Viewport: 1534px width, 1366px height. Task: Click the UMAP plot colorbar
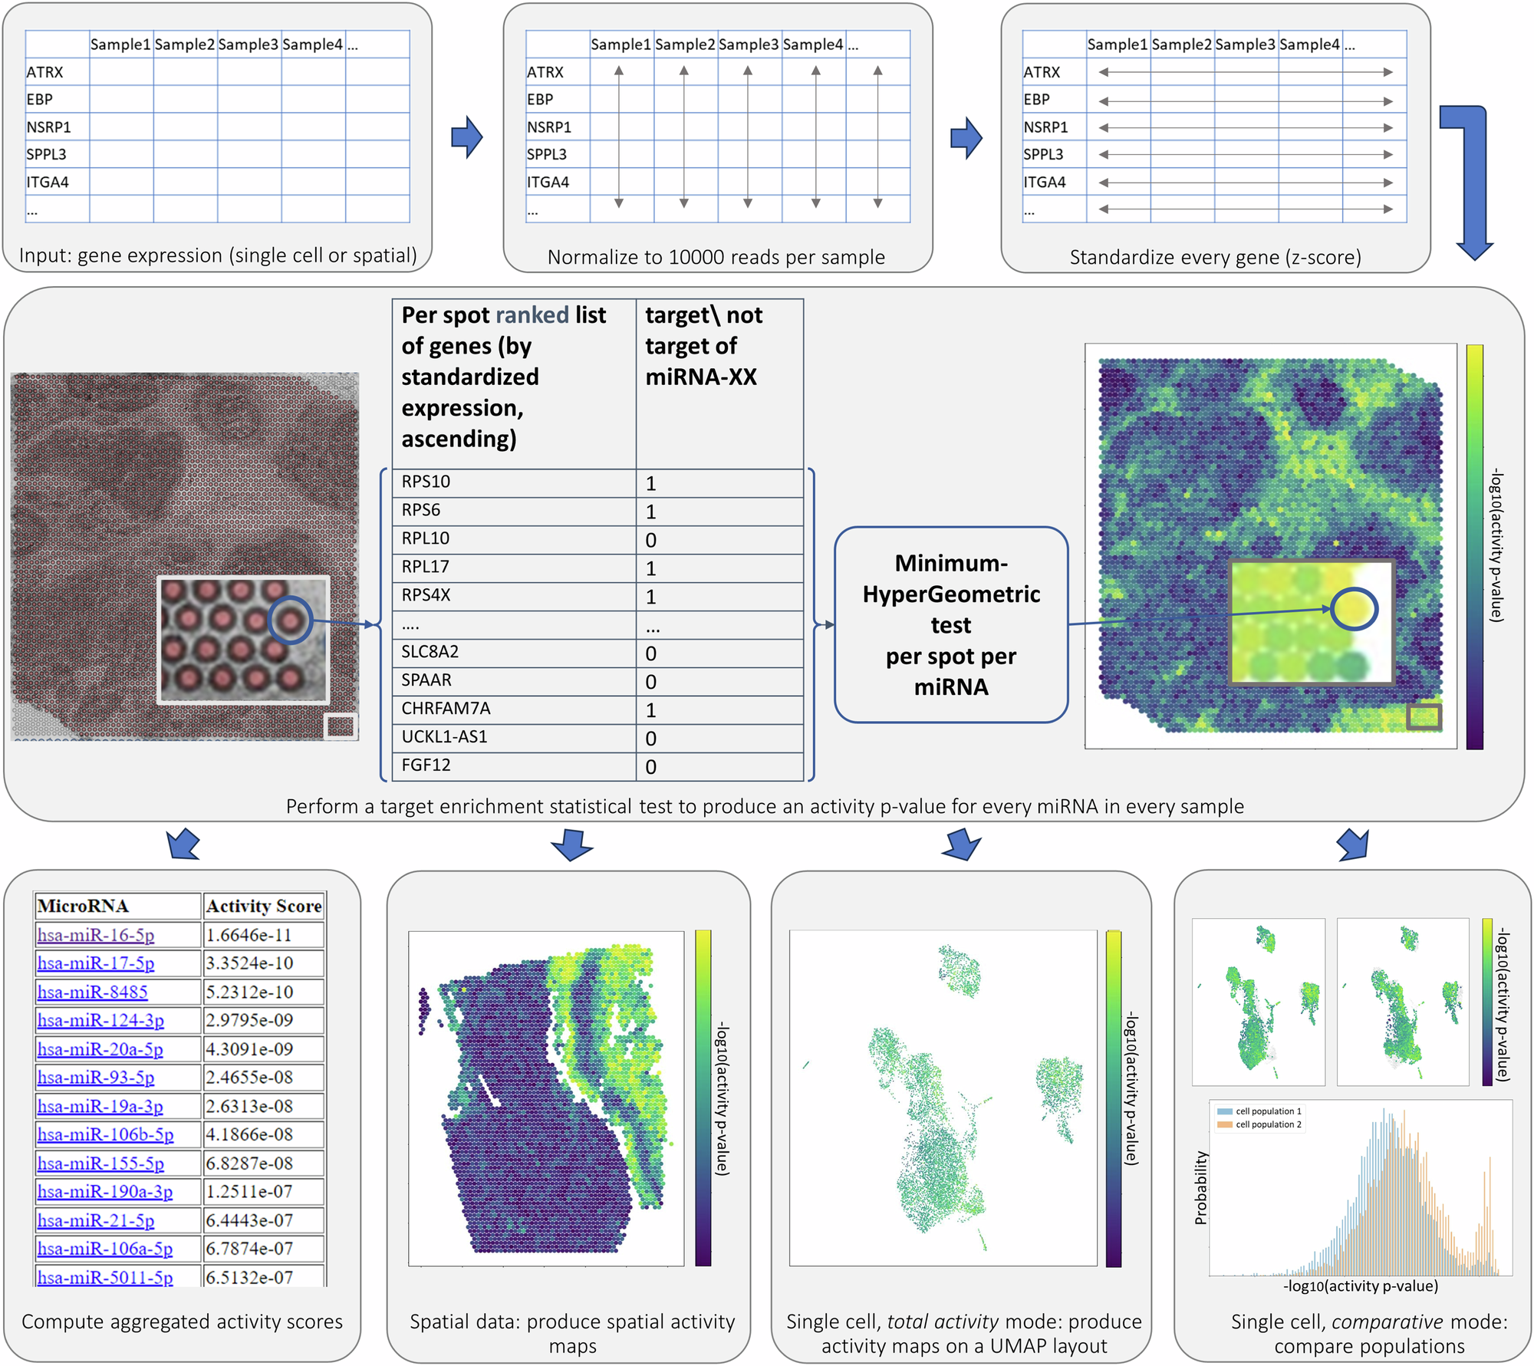pyautogui.click(x=1114, y=1098)
